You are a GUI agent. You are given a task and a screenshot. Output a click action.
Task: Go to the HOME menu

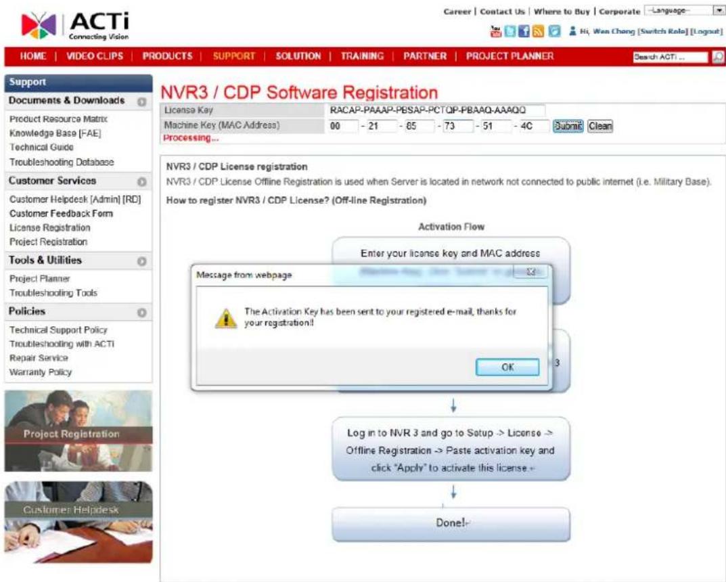point(33,56)
